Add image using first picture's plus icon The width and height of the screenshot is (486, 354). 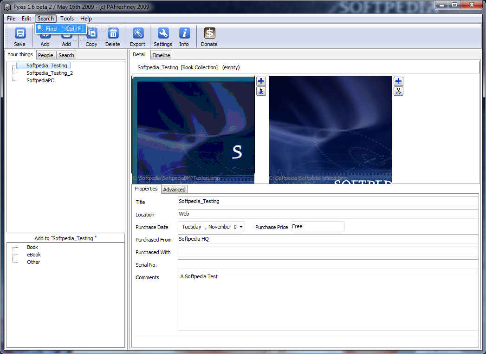click(x=261, y=81)
